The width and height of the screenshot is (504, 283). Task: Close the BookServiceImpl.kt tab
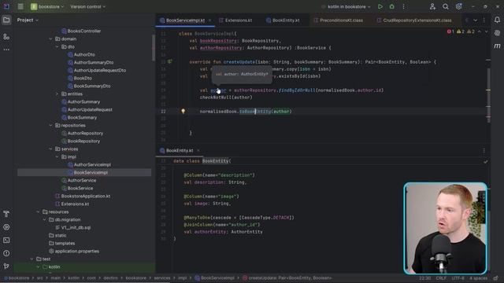(x=210, y=20)
